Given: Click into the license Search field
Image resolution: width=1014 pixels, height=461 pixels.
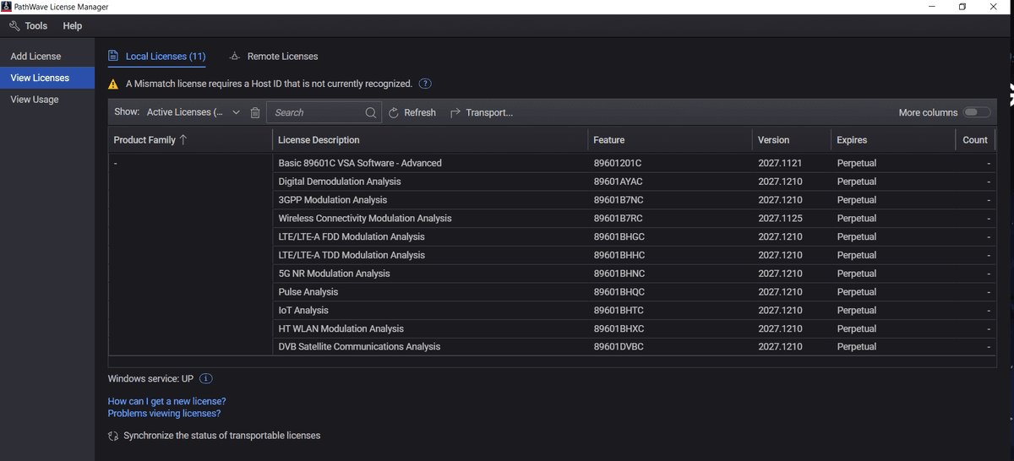Looking at the screenshot, I should (317, 112).
